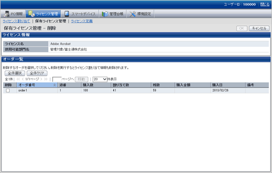Click the purchase date 2013/02/26

[220, 90]
